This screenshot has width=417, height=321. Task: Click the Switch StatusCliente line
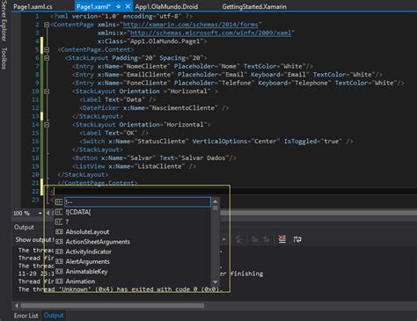[216, 142]
